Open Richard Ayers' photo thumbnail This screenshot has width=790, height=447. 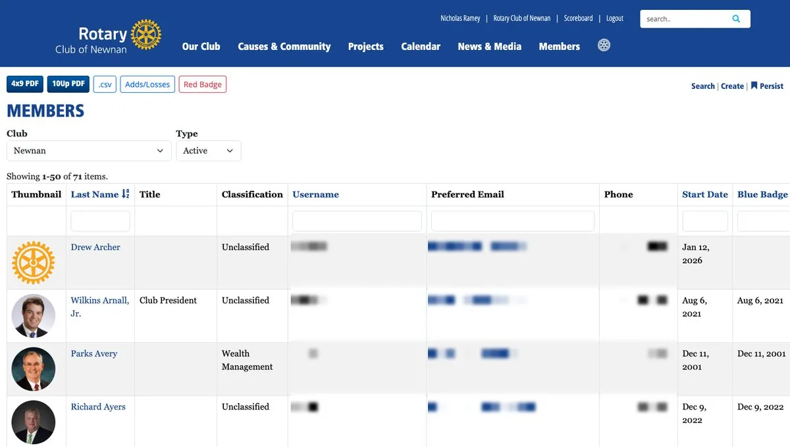[x=34, y=422]
